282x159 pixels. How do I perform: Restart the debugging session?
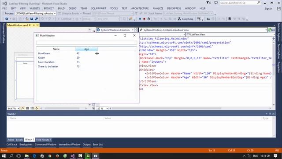tap(149, 19)
